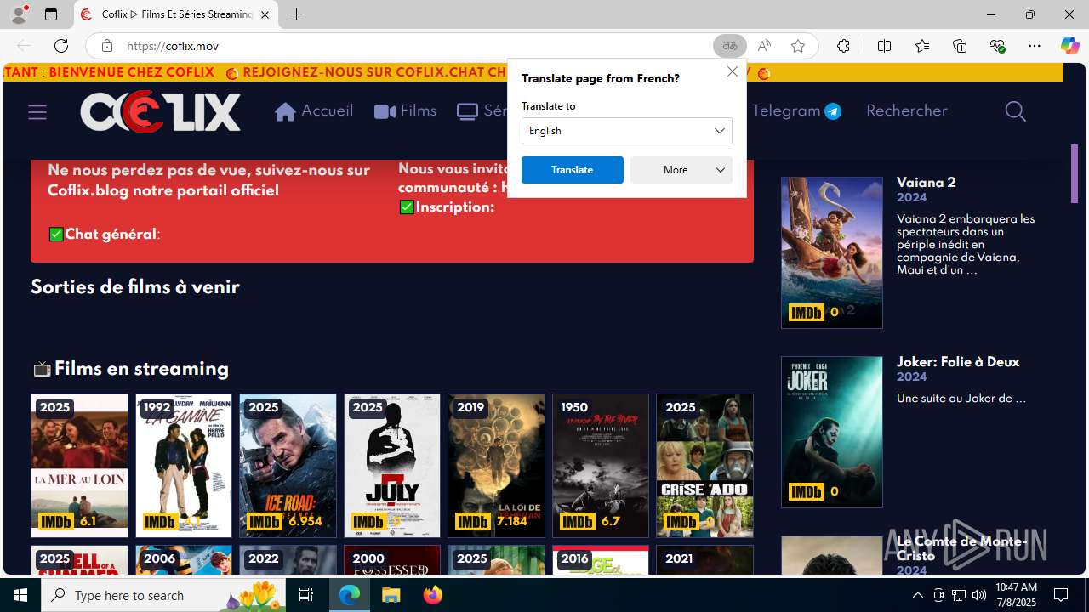
Task: Open Task View on taskbar
Action: (x=306, y=595)
